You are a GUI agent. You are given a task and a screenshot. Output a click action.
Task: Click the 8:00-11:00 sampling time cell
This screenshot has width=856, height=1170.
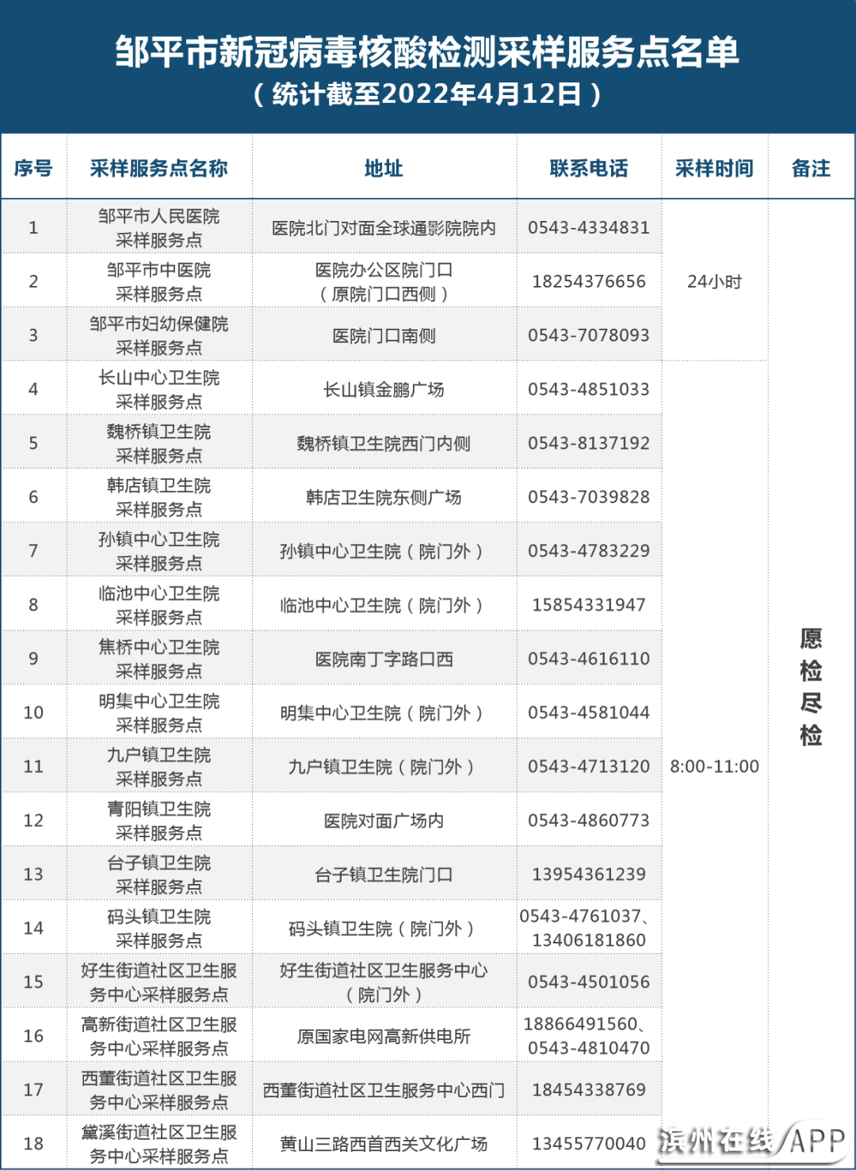point(714,766)
